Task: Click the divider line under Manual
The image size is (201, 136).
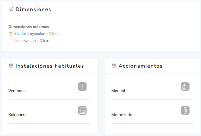Action: point(152,100)
